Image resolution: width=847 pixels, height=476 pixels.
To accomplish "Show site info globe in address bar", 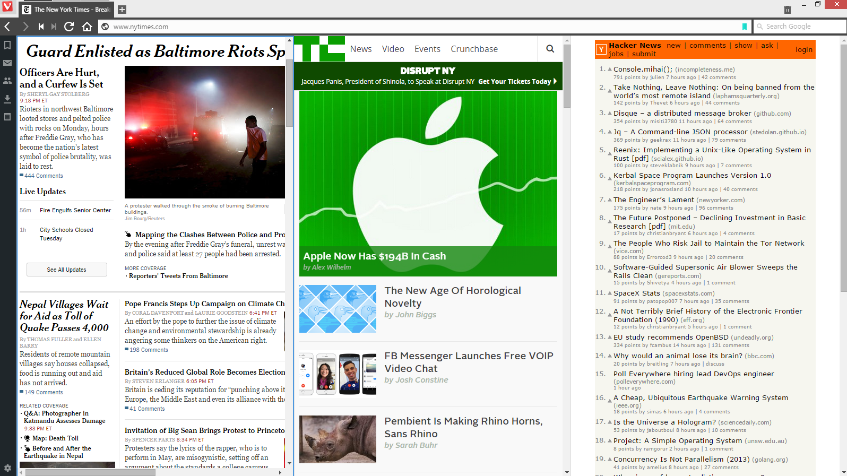I will (x=105, y=27).
